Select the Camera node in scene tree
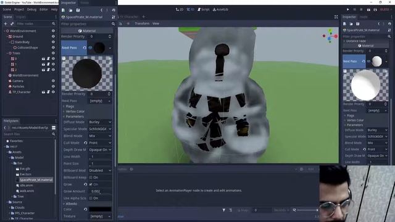The image size is (395, 222). tap(18, 81)
